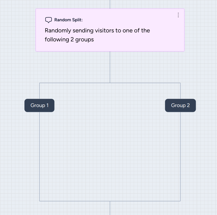Open the three-dot menu on Random Split card
This screenshot has width=217, height=215.
pyautogui.click(x=178, y=15)
